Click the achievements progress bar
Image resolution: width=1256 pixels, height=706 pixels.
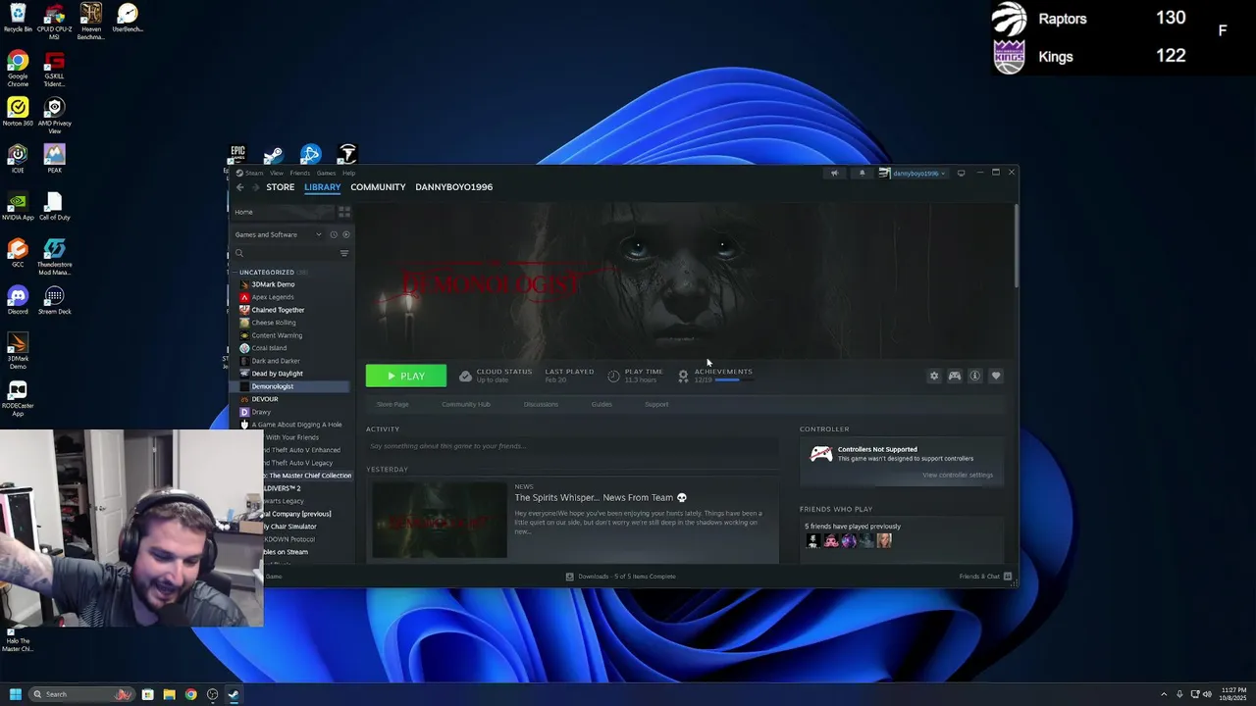pos(732,379)
